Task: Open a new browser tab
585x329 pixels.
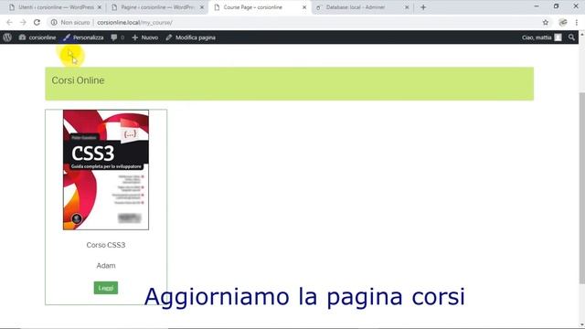Action: (x=423, y=7)
